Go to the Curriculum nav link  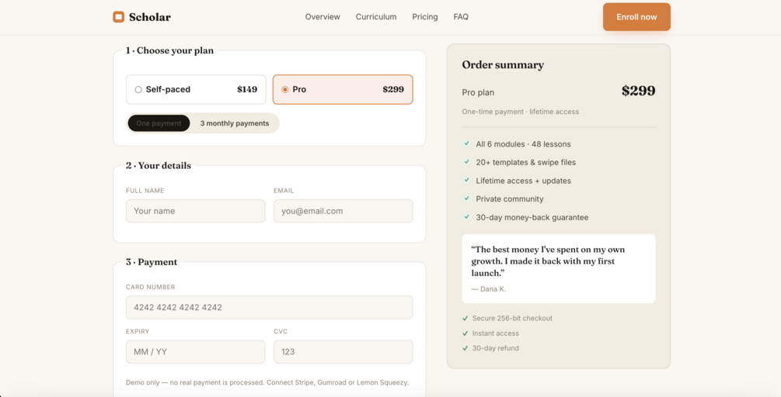pos(376,17)
